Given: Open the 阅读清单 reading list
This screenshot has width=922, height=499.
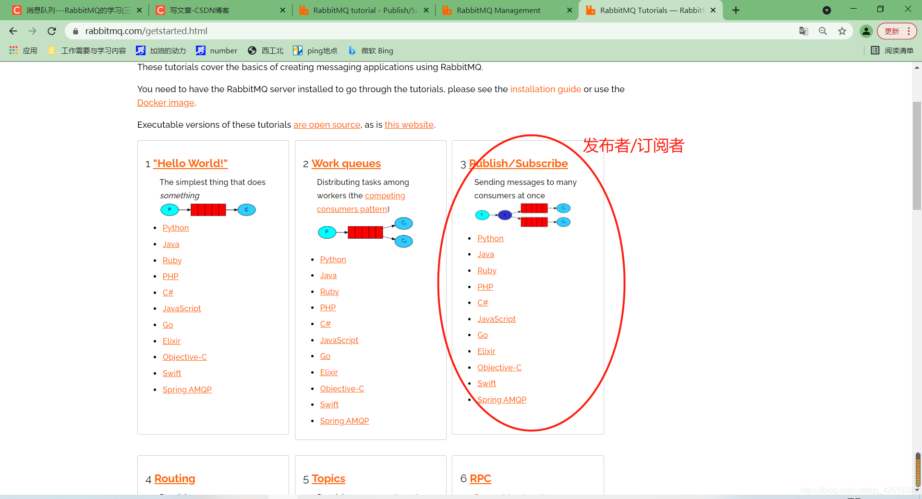Looking at the screenshot, I should point(892,50).
